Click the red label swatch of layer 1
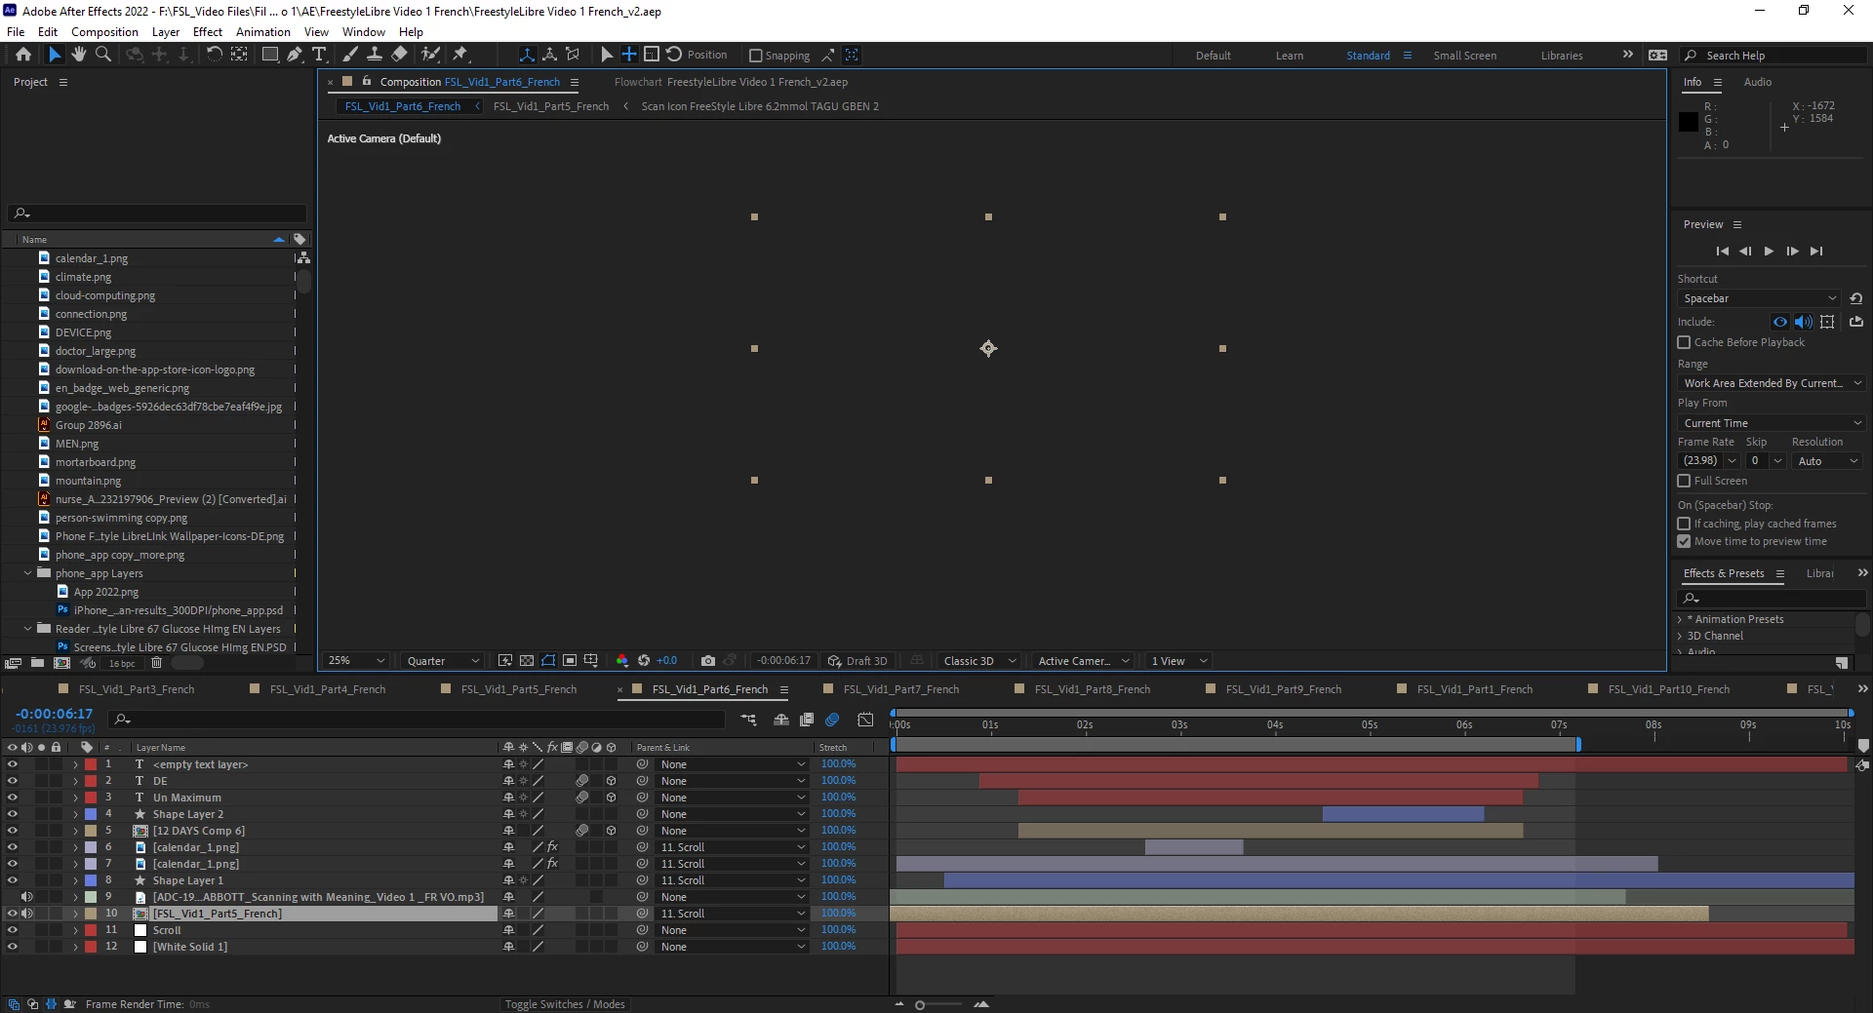Screen dimensions: 1873x1013 coord(91,764)
